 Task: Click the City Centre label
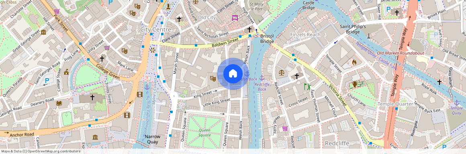156,30
